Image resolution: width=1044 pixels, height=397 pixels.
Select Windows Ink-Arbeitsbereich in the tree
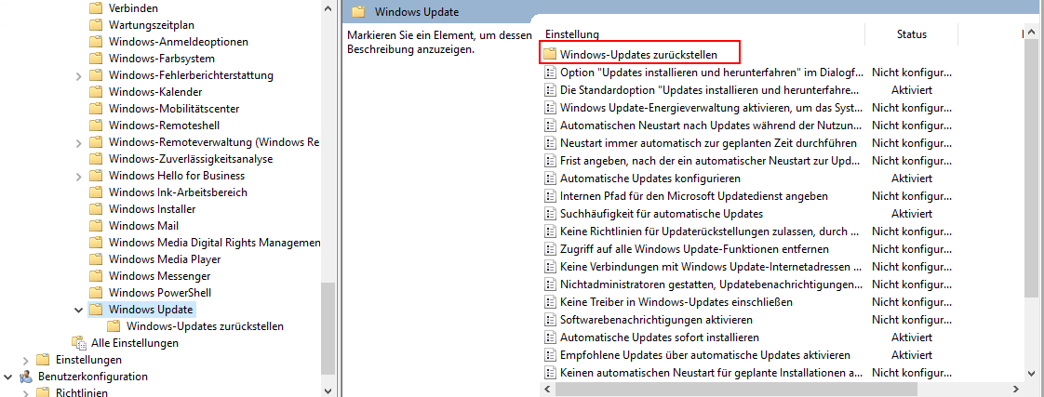[x=178, y=192]
